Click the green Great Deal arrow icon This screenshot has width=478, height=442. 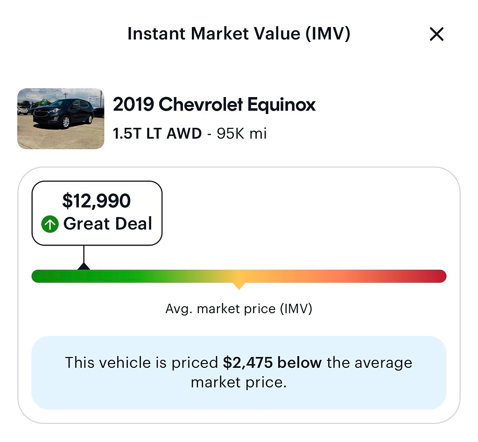coord(50,224)
